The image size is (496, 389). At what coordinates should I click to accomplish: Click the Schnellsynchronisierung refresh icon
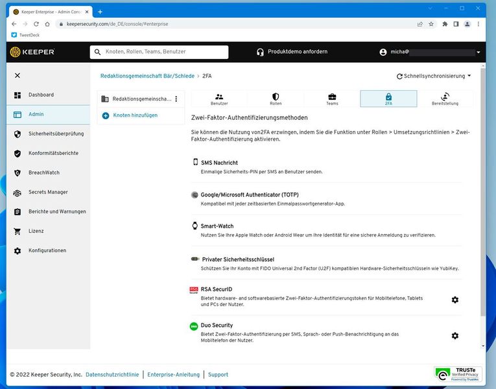point(399,77)
